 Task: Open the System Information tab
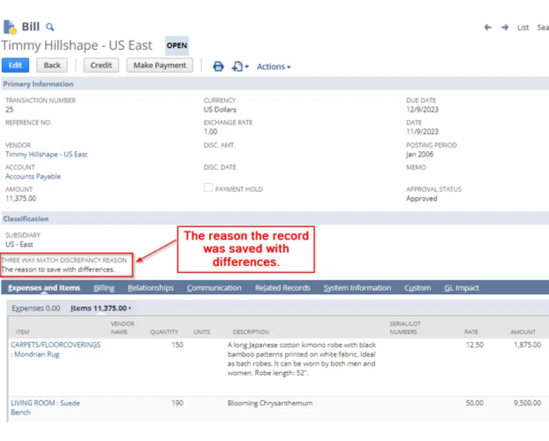click(357, 288)
